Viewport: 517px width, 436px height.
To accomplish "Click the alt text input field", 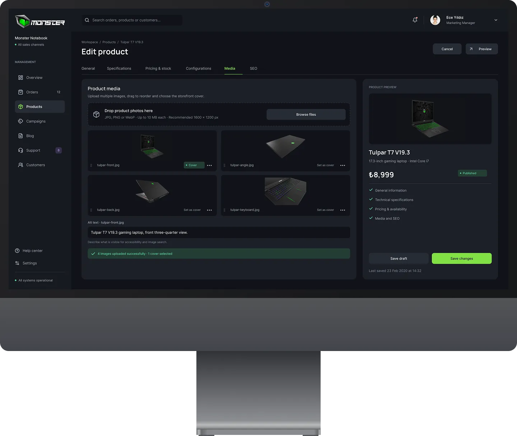I will click(x=219, y=232).
